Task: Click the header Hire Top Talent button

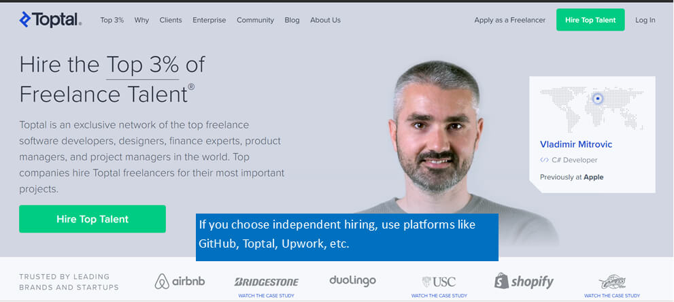Action: (590, 20)
